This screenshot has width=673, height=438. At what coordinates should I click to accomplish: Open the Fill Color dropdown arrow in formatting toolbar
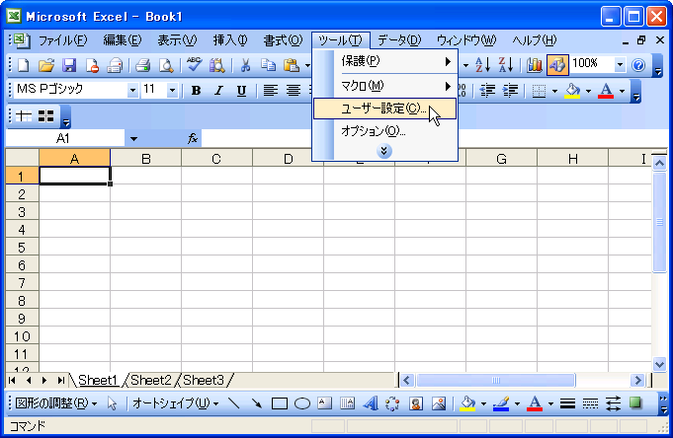(588, 91)
